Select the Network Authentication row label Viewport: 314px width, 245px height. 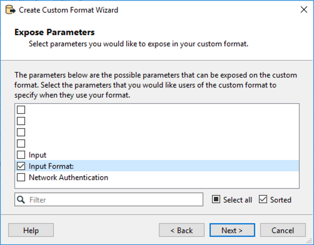click(x=68, y=177)
